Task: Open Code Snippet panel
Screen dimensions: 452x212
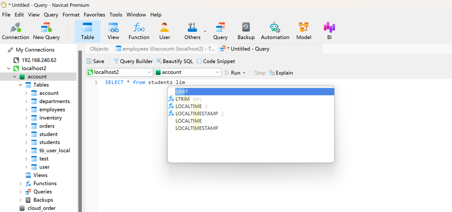Action: point(215,61)
